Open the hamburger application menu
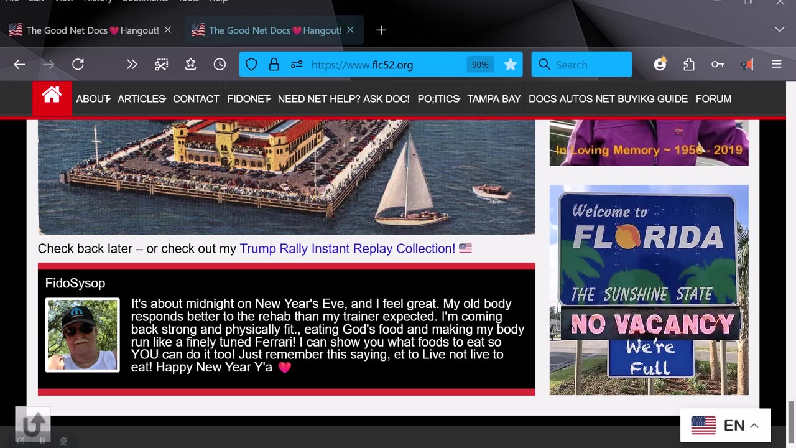Screen dimensions: 796x448 (776, 65)
